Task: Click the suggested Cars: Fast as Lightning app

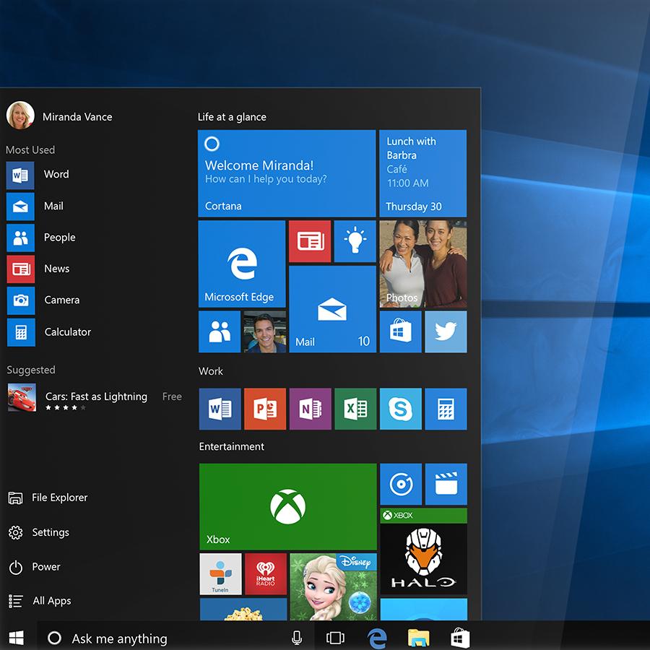Action: (x=94, y=397)
